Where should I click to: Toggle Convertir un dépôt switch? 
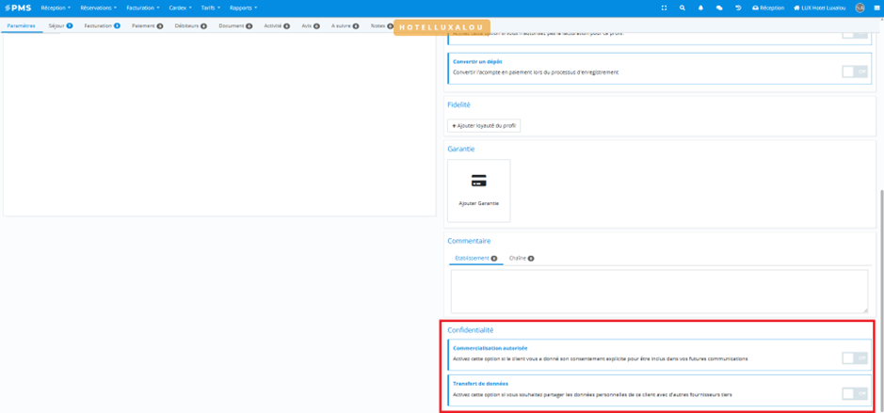pos(854,71)
